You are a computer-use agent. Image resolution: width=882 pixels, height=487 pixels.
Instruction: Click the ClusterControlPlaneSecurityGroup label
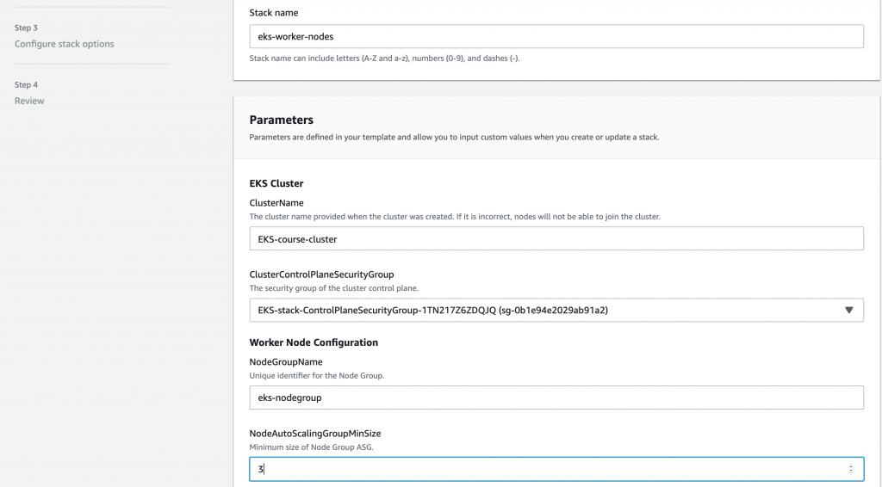pos(321,274)
